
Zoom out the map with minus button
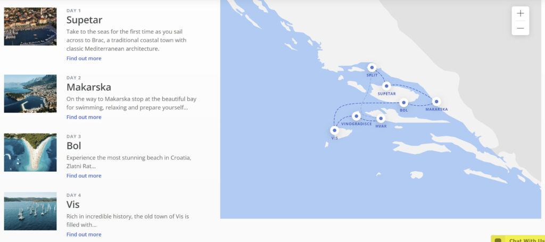[x=521, y=28]
